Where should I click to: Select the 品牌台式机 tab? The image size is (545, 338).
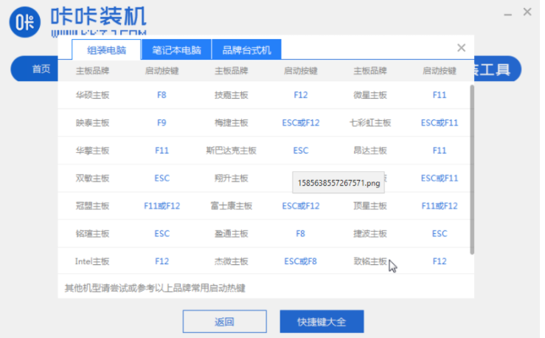(x=246, y=50)
